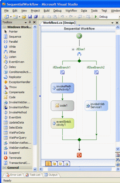The height and width of the screenshot is (183, 120).
Task: Click the green Start Debugging arrow
Action: [x=96, y=17]
